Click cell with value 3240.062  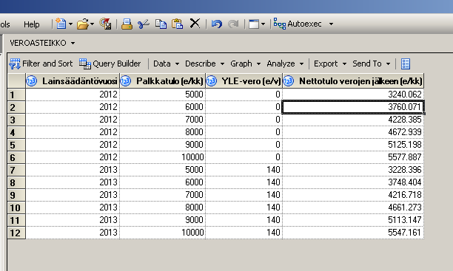[353, 95]
